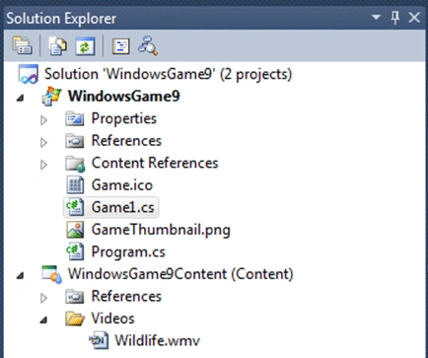Click the References icon under WindowsGame9Content
The image size is (428, 358).
click(x=75, y=297)
